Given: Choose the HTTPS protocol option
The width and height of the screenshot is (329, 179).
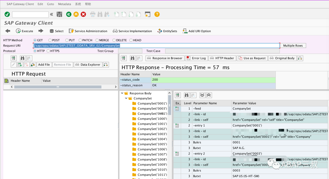Looking at the screenshot, I should tap(48, 51).
